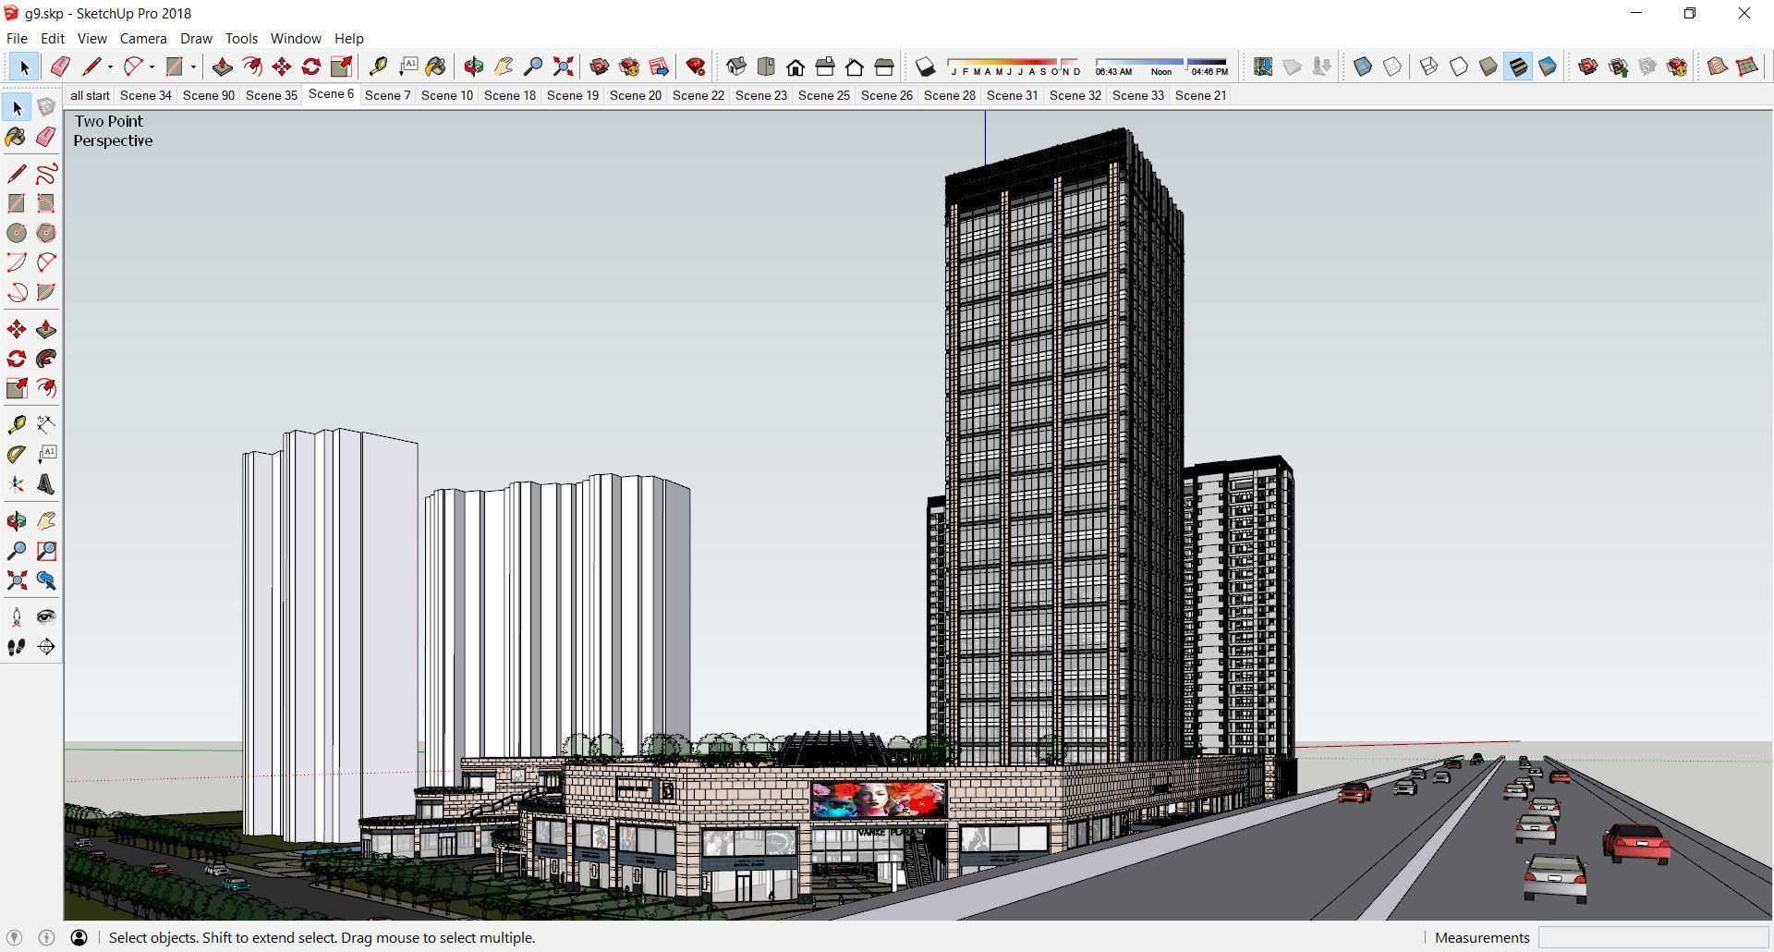Toggle Back Edges style
This screenshot has width=1774, height=952.
1392,67
